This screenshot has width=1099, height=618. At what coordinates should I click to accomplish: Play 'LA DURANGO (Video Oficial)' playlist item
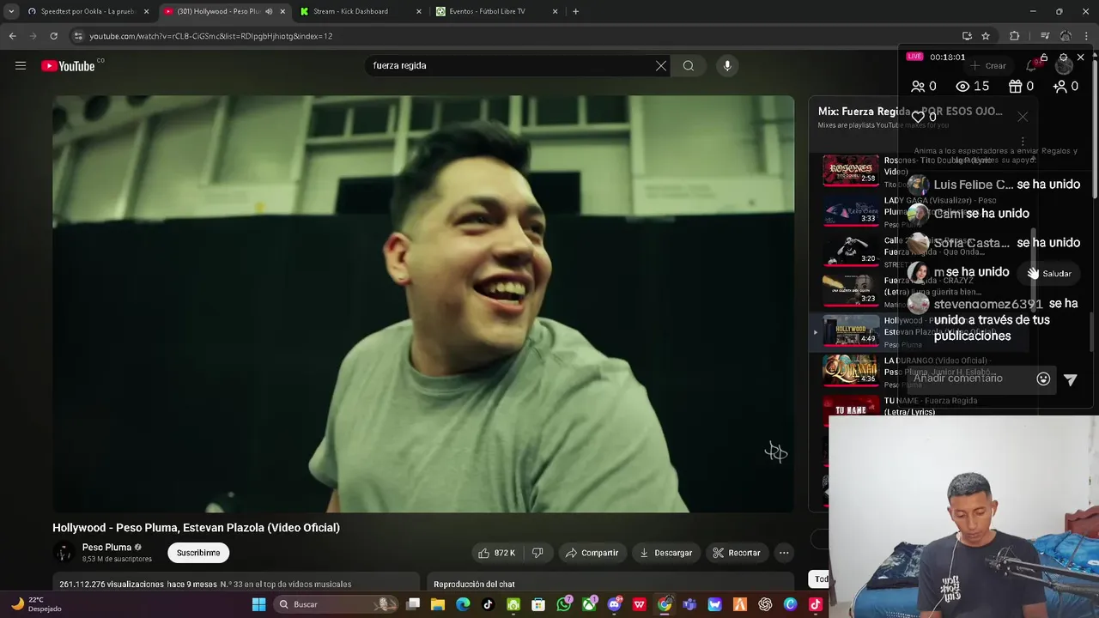coord(851,370)
